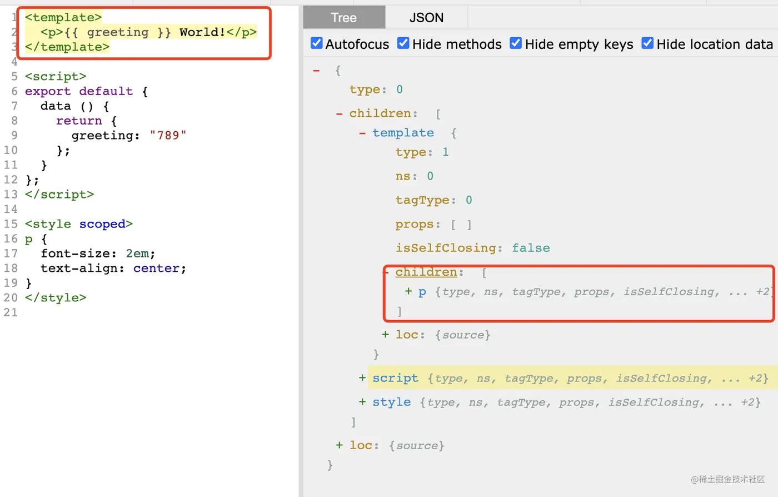Select the Tree tab

tap(344, 18)
